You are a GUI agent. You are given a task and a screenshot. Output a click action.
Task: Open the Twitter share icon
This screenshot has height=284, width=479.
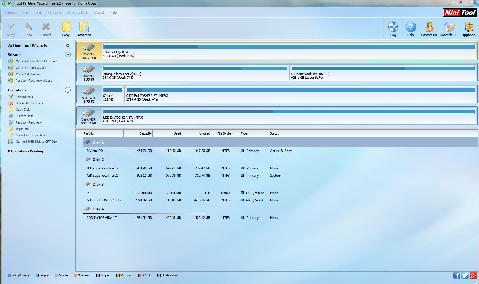(465, 275)
